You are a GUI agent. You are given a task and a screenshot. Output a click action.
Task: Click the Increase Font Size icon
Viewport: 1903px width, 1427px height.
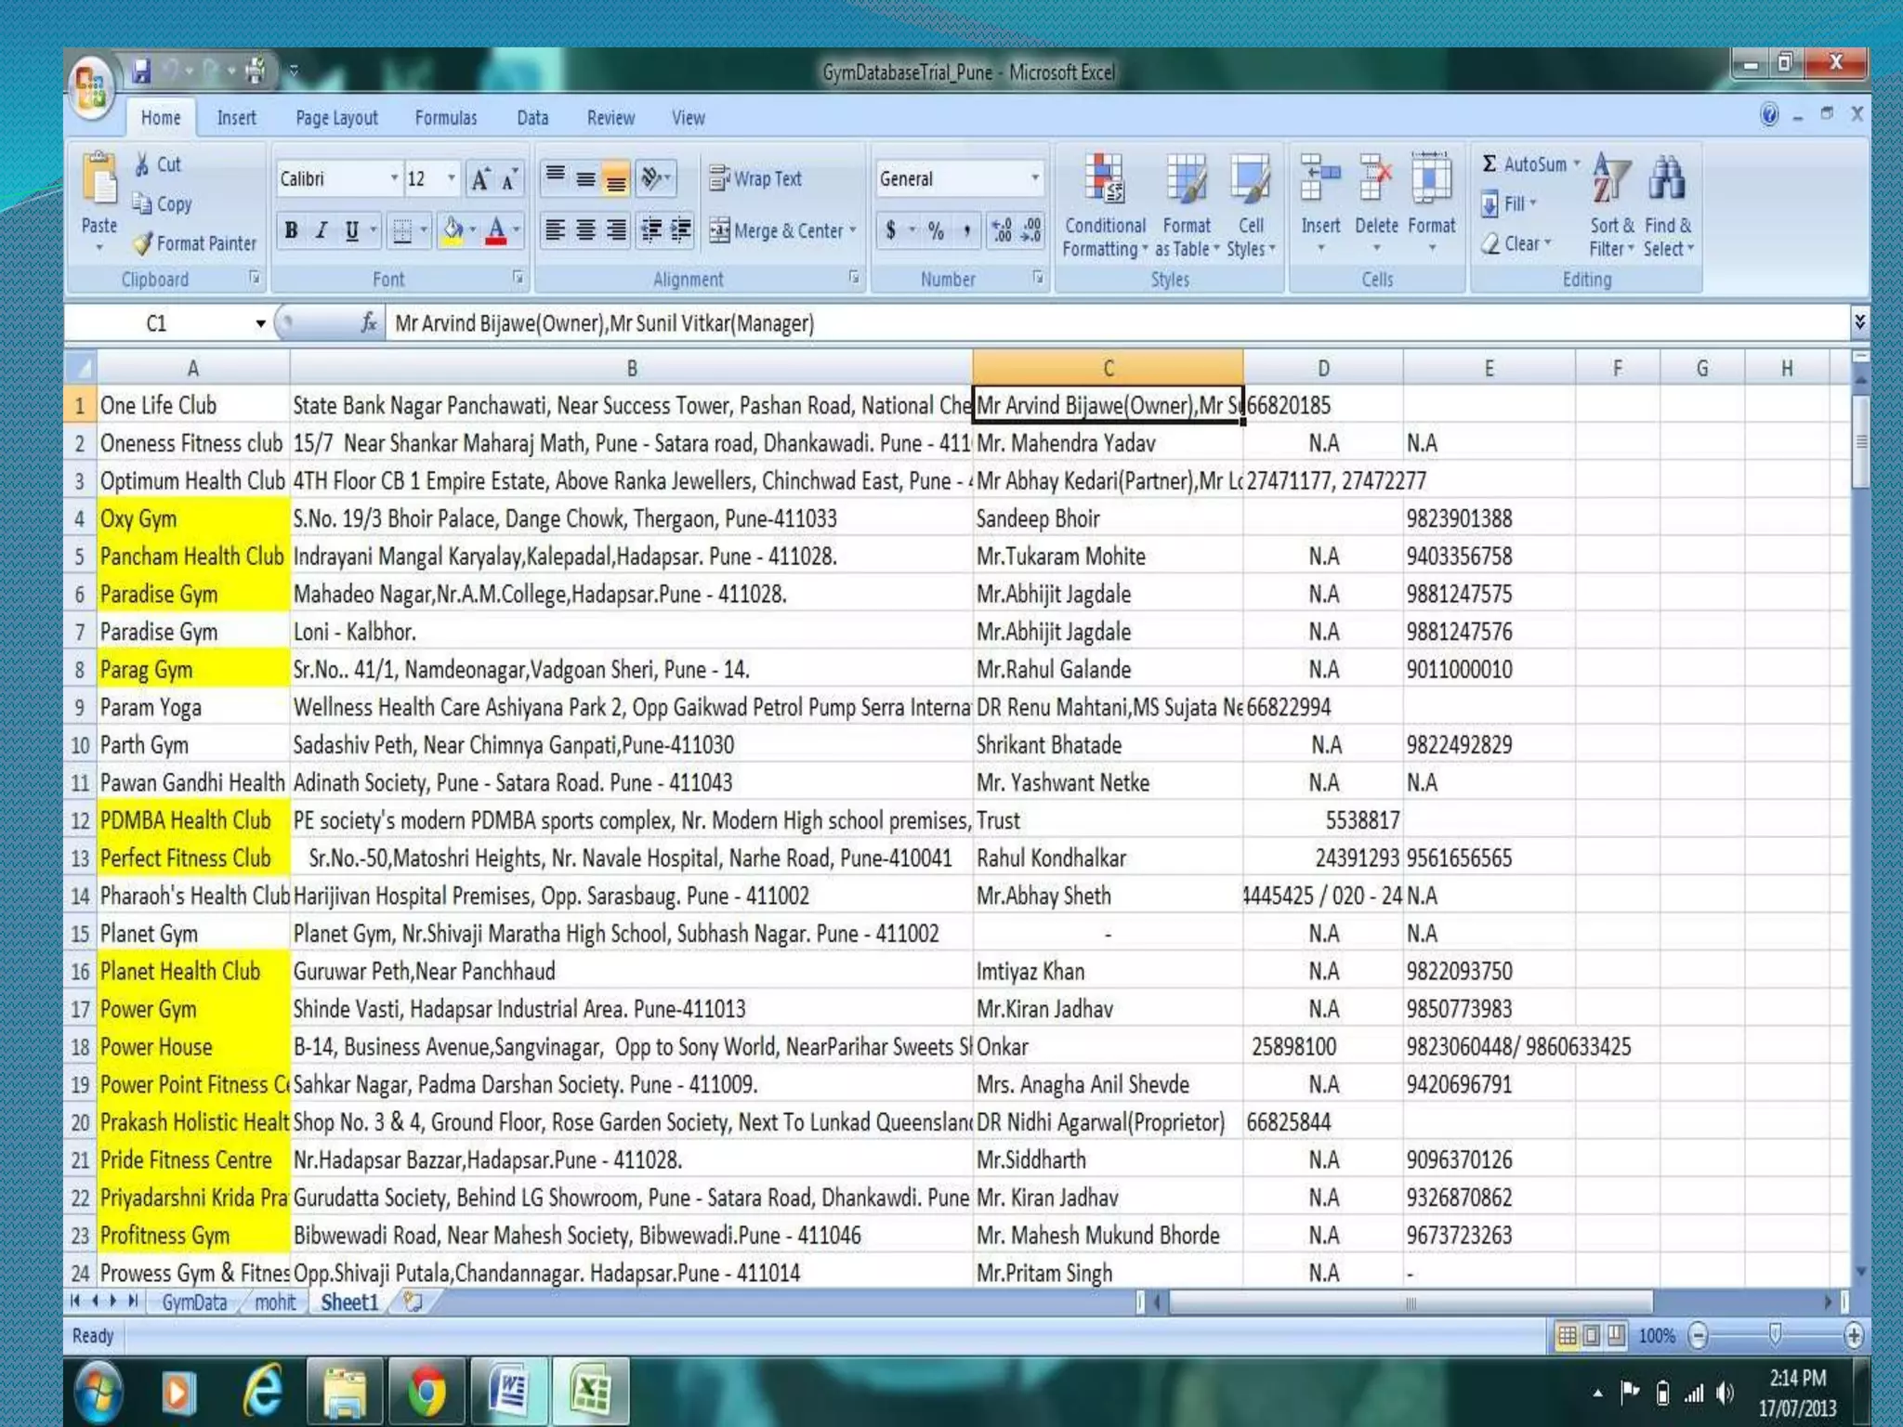pos(480,179)
